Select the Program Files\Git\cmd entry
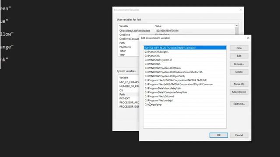The height and width of the screenshot is (157, 280). coord(185,96)
